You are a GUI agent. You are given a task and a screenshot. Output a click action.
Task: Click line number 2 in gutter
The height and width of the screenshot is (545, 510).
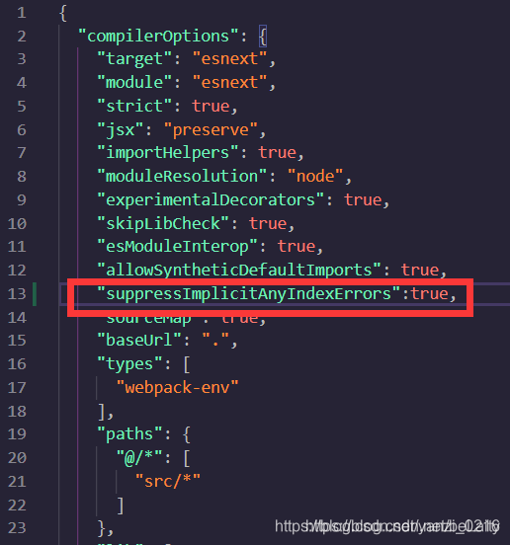(x=22, y=37)
